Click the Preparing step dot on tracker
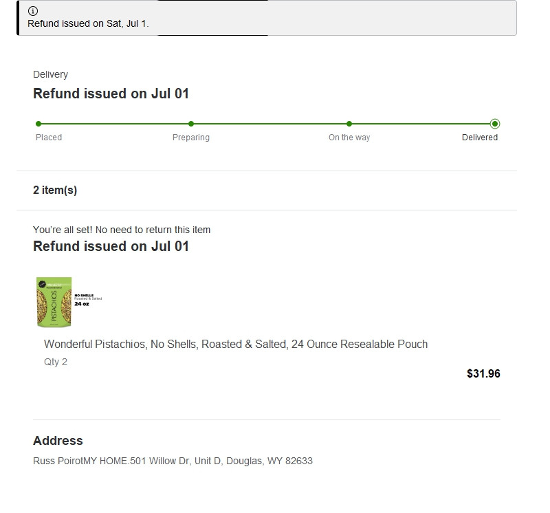This screenshot has height=513, width=550. click(191, 124)
